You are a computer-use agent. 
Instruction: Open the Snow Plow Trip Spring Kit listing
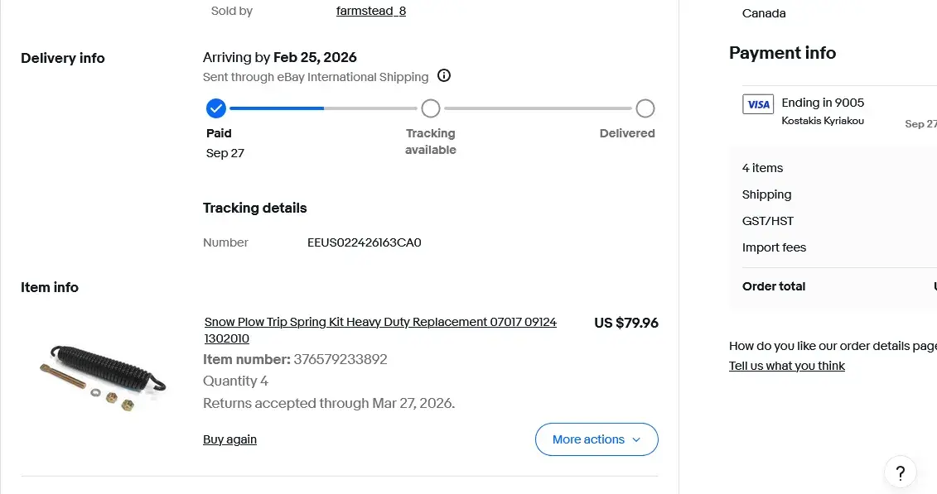pos(380,322)
